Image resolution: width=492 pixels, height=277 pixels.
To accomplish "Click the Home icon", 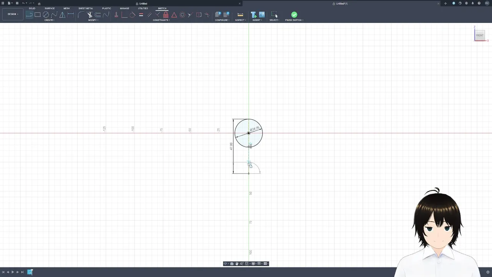I will point(39,3).
